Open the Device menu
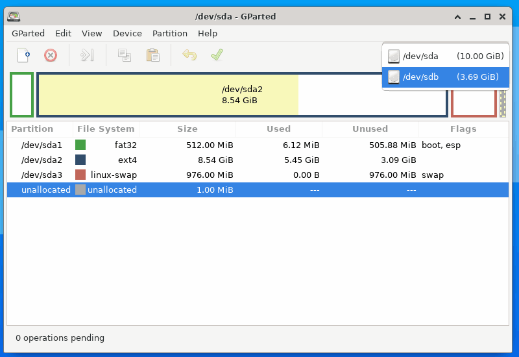 pyautogui.click(x=127, y=34)
